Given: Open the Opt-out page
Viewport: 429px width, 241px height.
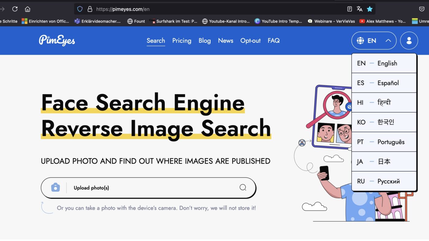Looking at the screenshot, I should coord(250,41).
